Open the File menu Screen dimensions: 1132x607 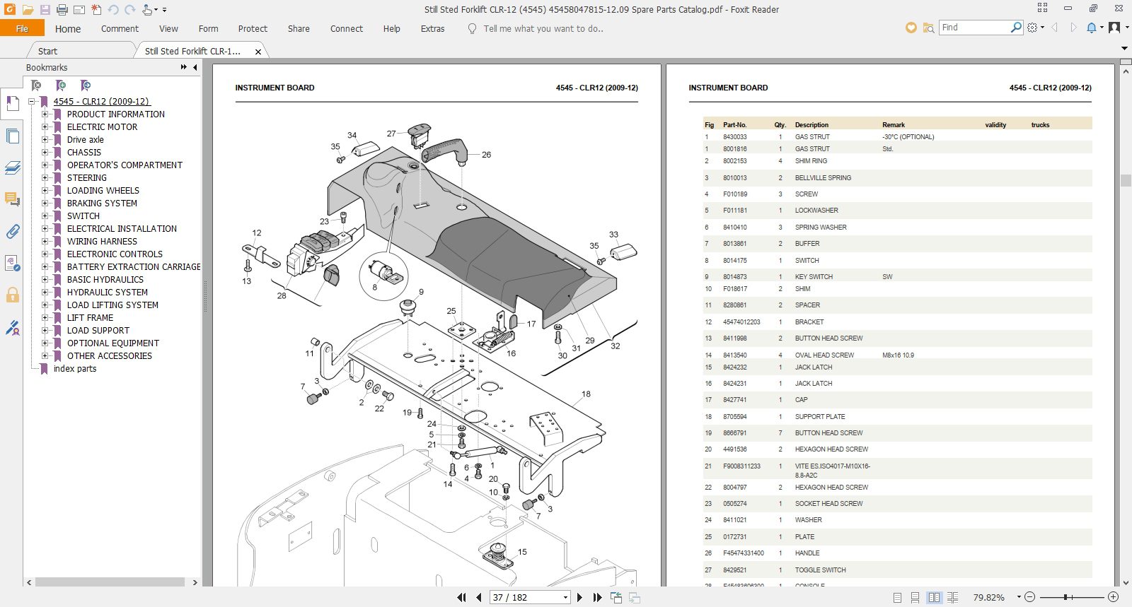22,28
